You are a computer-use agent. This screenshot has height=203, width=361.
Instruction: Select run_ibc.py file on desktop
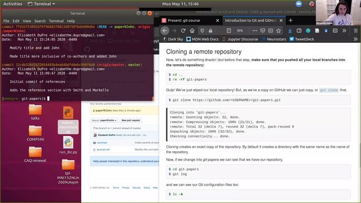tap(68, 145)
